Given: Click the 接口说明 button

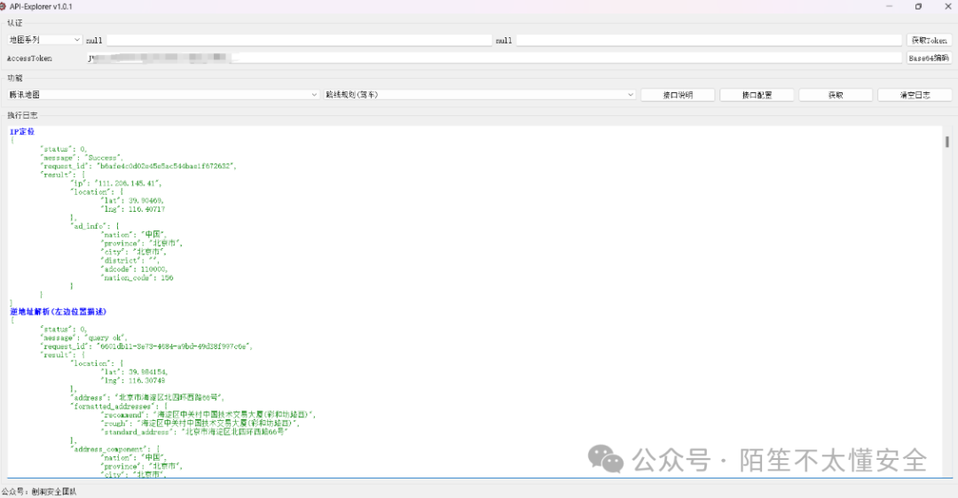Looking at the screenshot, I should [678, 95].
